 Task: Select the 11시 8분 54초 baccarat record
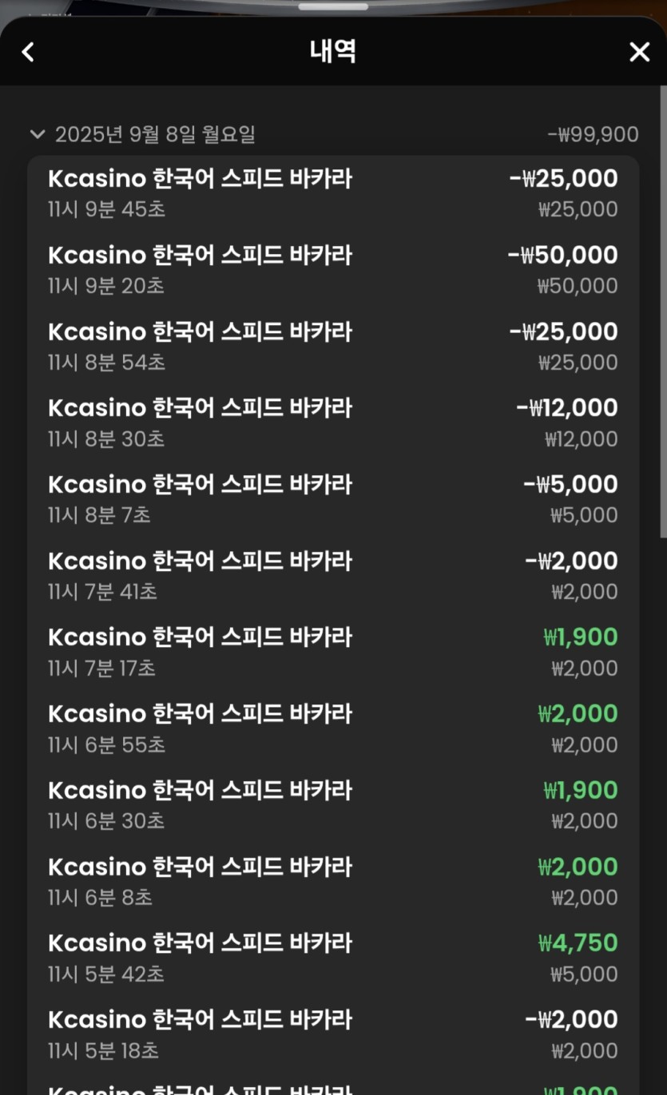click(x=333, y=347)
